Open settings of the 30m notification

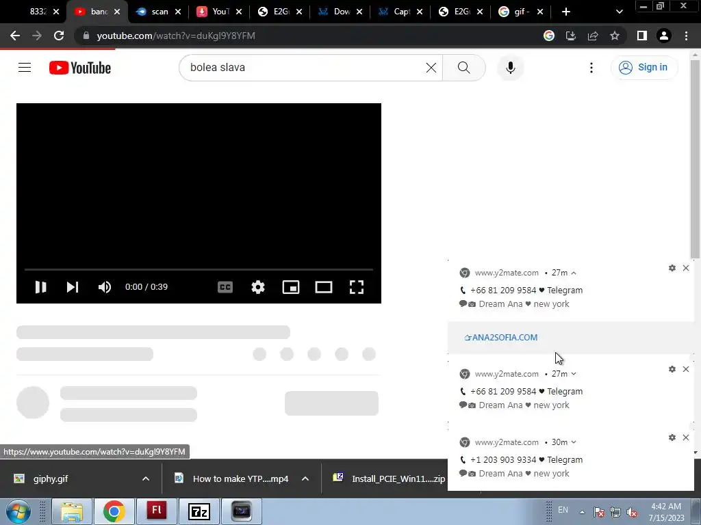(672, 437)
